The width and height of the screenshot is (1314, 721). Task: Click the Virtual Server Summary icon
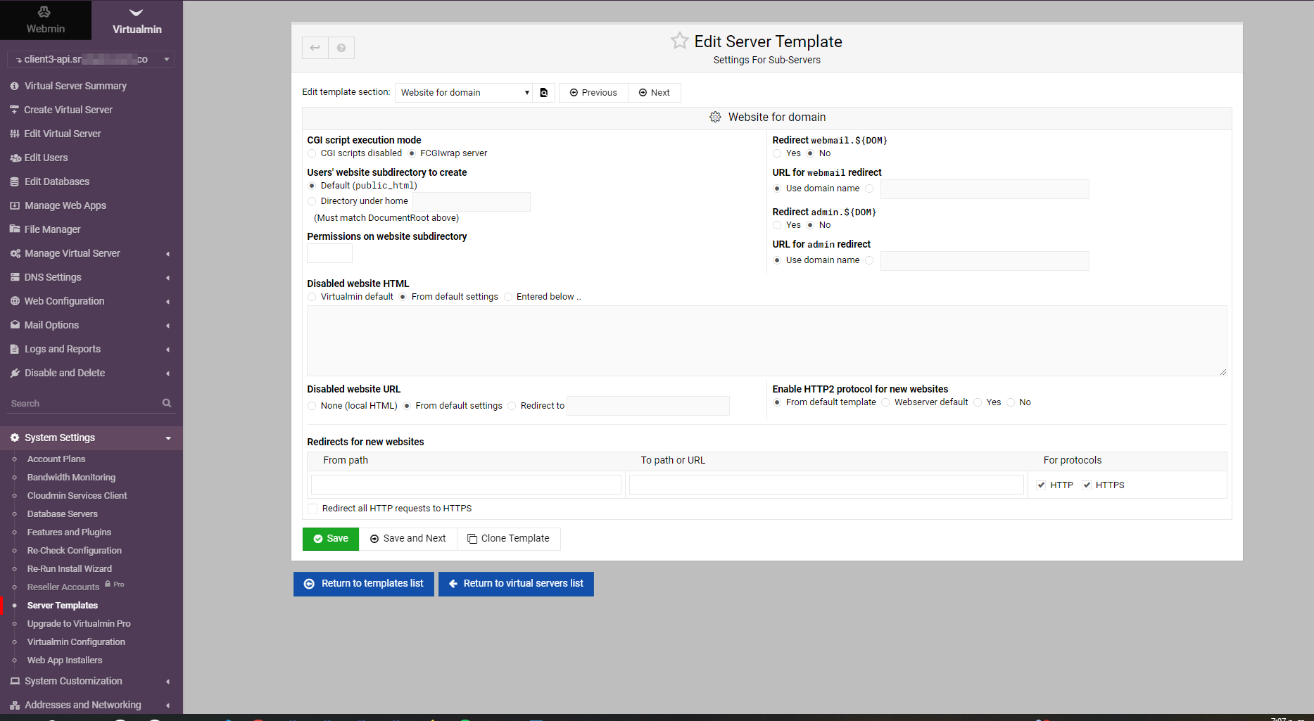[x=15, y=85]
